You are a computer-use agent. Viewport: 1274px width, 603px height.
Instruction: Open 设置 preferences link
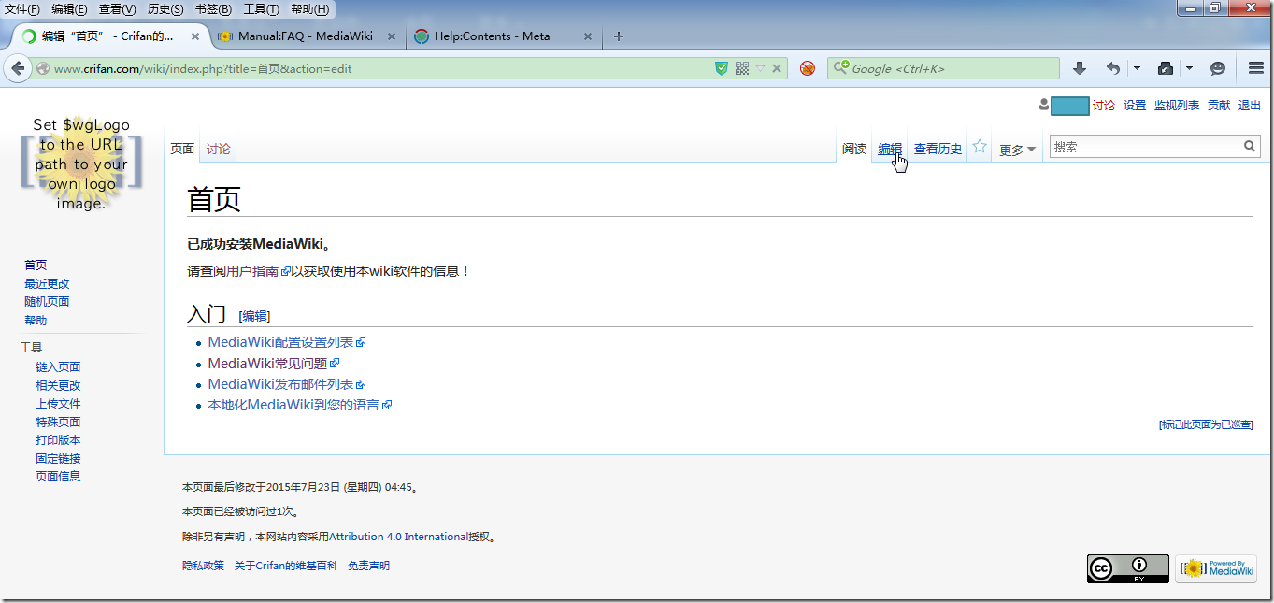[1135, 106]
